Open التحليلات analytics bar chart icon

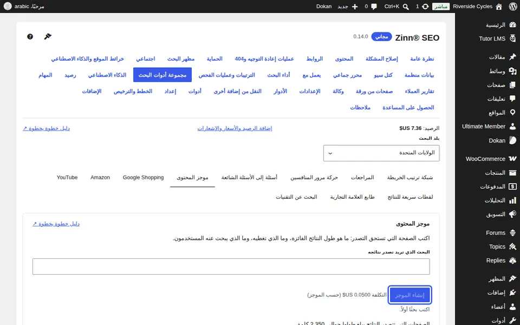pyautogui.click(x=512, y=200)
